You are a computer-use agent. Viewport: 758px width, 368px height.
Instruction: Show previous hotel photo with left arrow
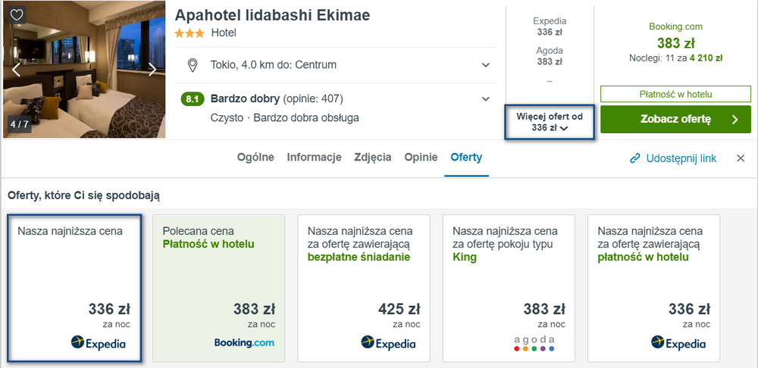point(17,70)
